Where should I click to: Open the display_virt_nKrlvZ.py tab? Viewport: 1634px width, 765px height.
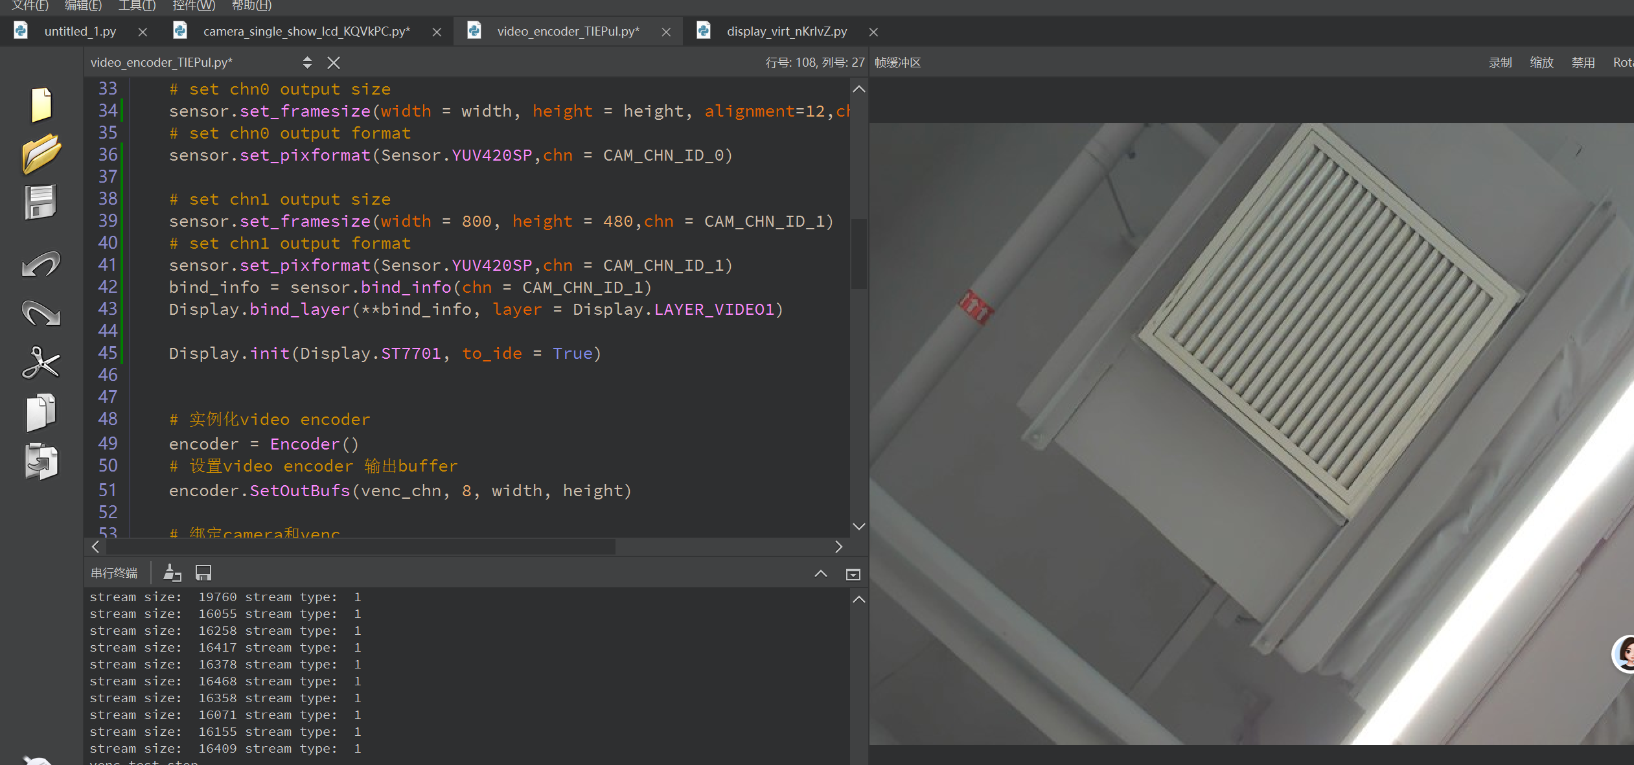(787, 31)
